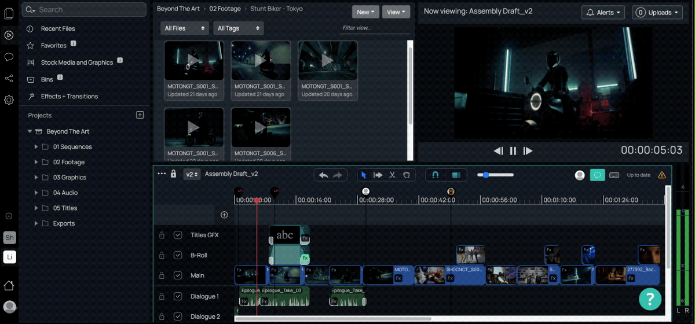Select the razor cut tool
This screenshot has width=695, height=324.
point(392,175)
